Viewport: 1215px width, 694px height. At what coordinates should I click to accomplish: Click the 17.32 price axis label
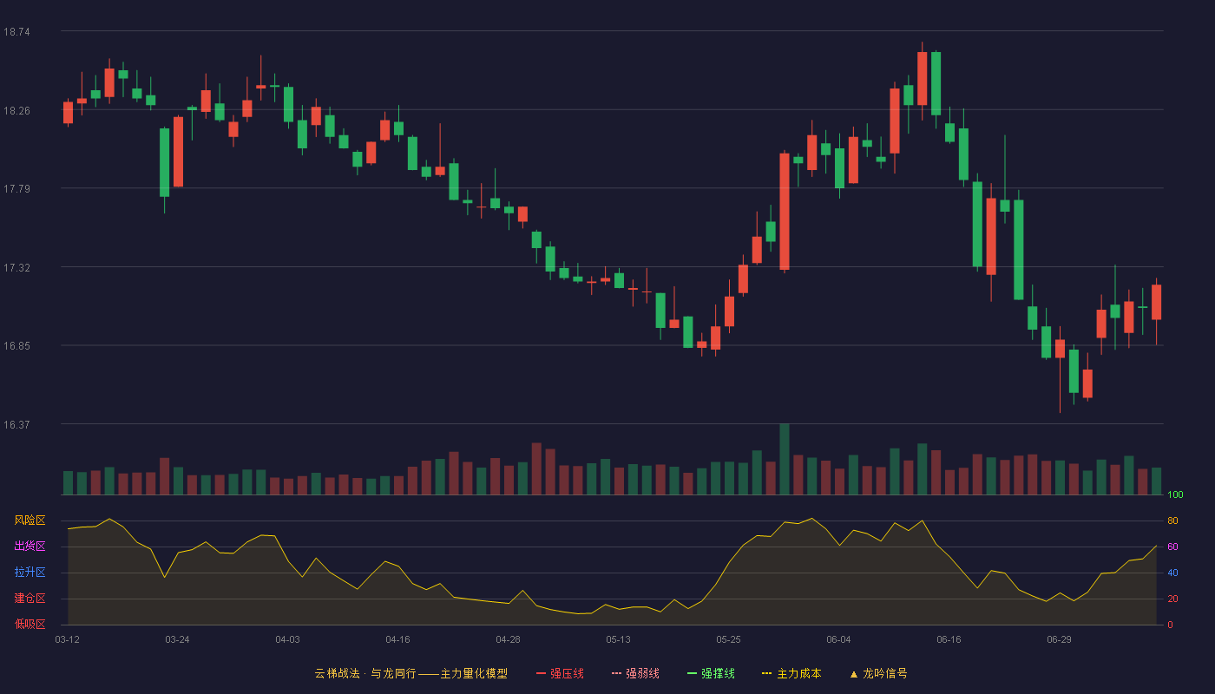(x=16, y=268)
